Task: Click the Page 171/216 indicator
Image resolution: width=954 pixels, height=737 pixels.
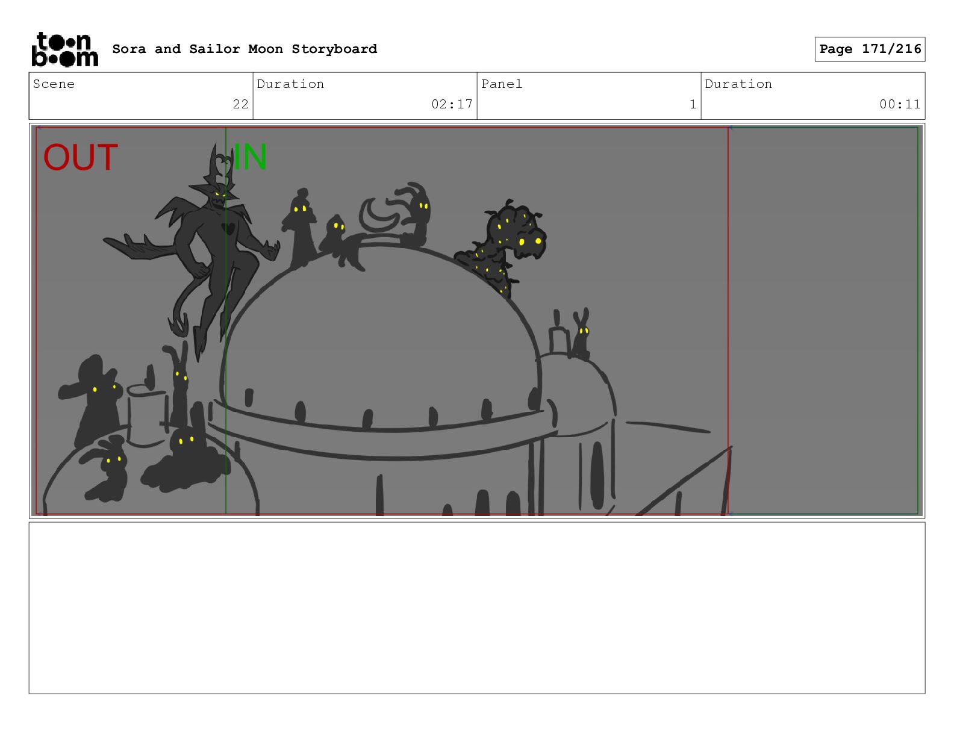Action: [x=870, y=49]
